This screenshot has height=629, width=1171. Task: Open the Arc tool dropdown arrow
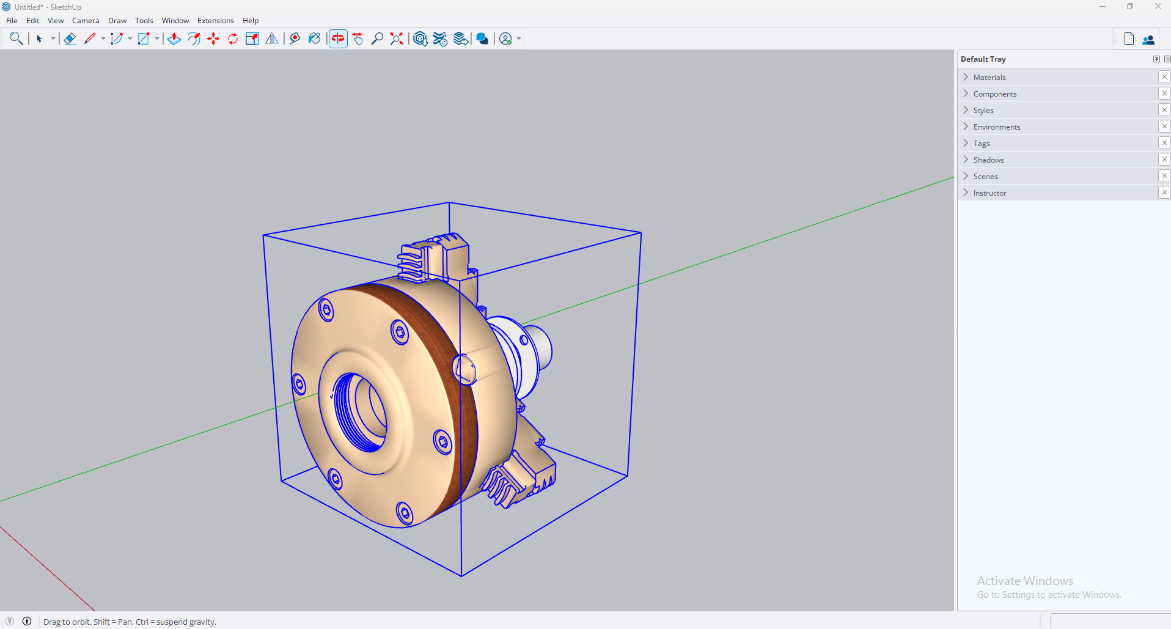point(130,39)
